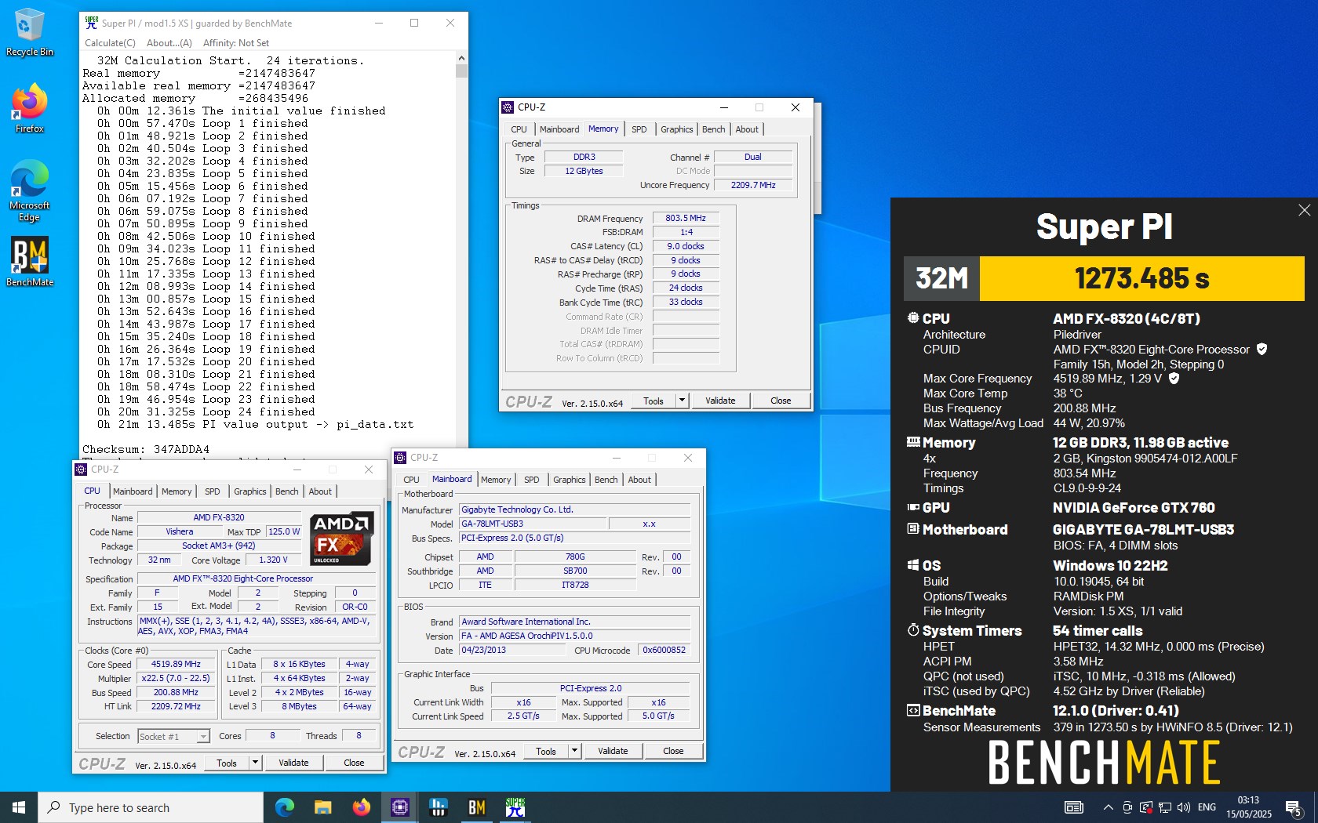
Task: Select SPD tab in Mainboard CPU-Z window
Action: click(x=532, y=480)
